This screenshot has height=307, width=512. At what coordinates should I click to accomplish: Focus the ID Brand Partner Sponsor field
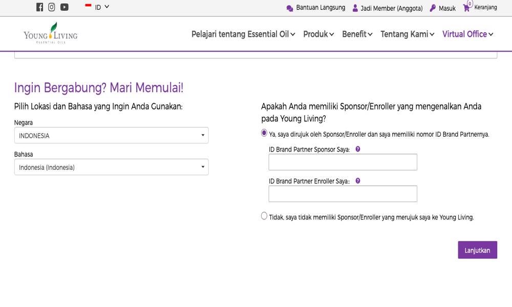pyautogui.click(x=343, y=162)
